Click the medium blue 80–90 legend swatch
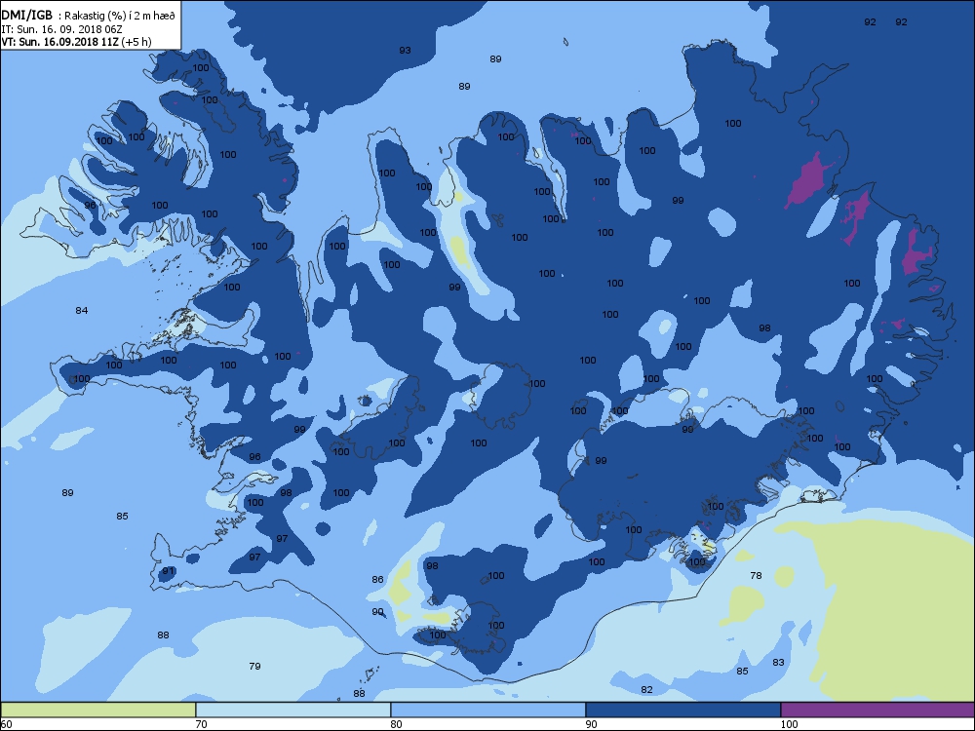 (488, 710)
